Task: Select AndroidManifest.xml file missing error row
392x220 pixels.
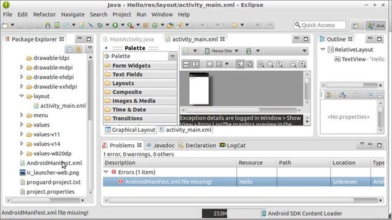Action: coord(244,182)
